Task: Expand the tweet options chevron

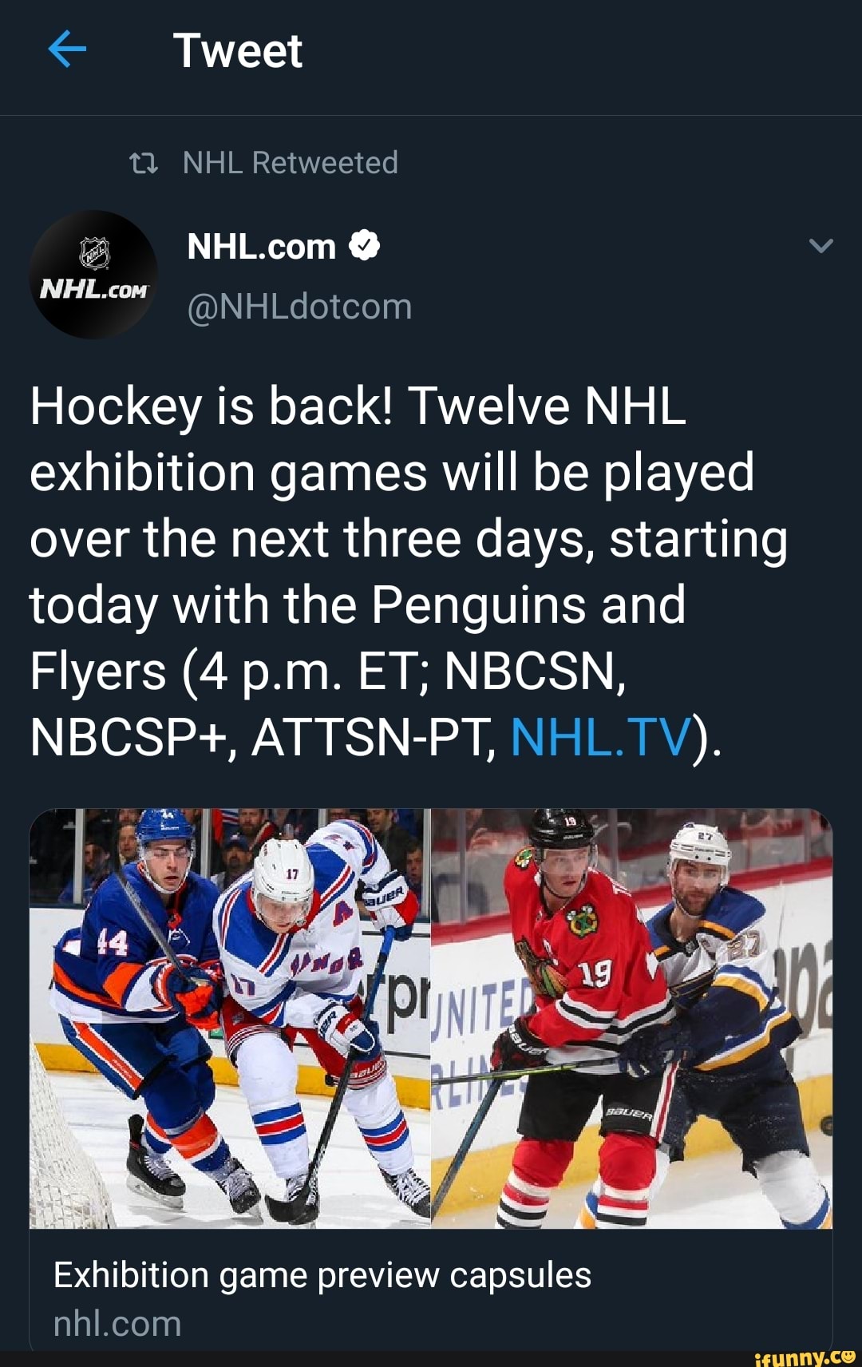Action: [820, 246]
